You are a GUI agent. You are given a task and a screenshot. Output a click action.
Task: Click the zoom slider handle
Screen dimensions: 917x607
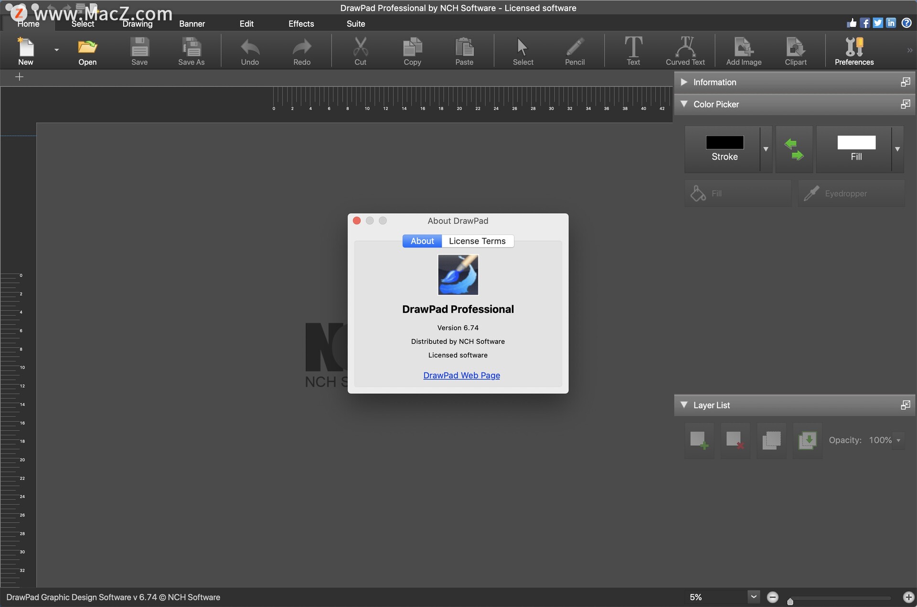pos(790,601)
